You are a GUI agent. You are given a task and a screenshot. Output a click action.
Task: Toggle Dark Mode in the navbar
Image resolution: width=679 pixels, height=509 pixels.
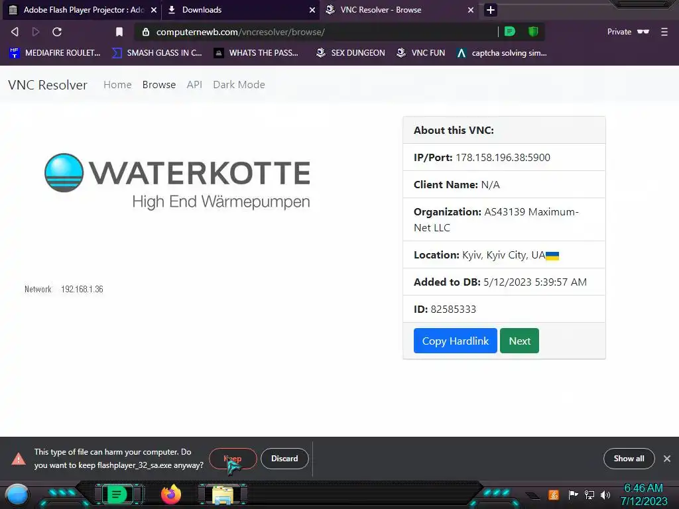pos(239,85)
